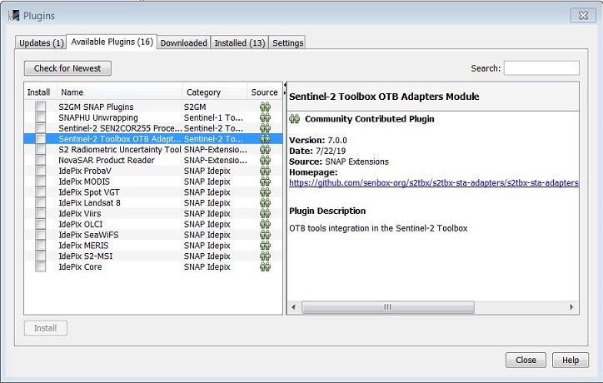Select the IdePix S2-MSI plugin row

click(153, 256)
